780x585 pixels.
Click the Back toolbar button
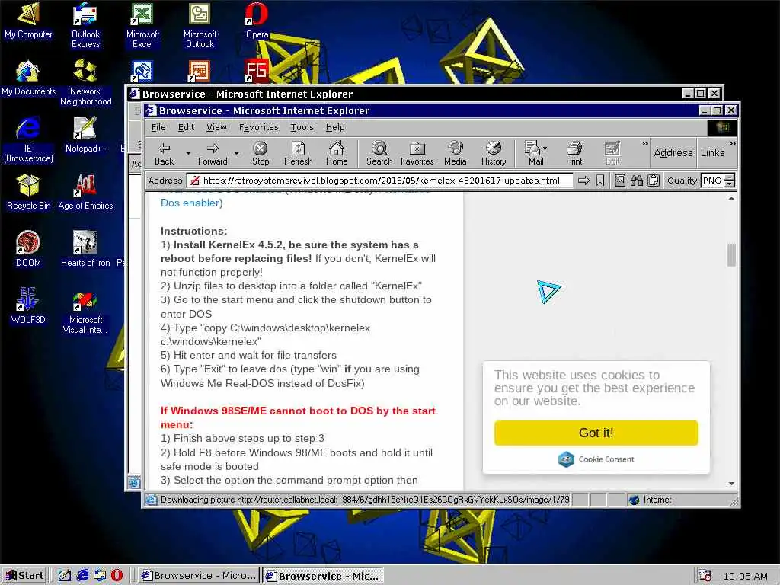pyautogui.click(x=165, y=152)
